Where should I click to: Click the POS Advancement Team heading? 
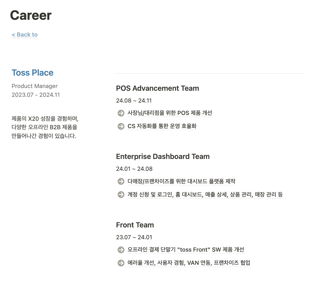point(158,88)
